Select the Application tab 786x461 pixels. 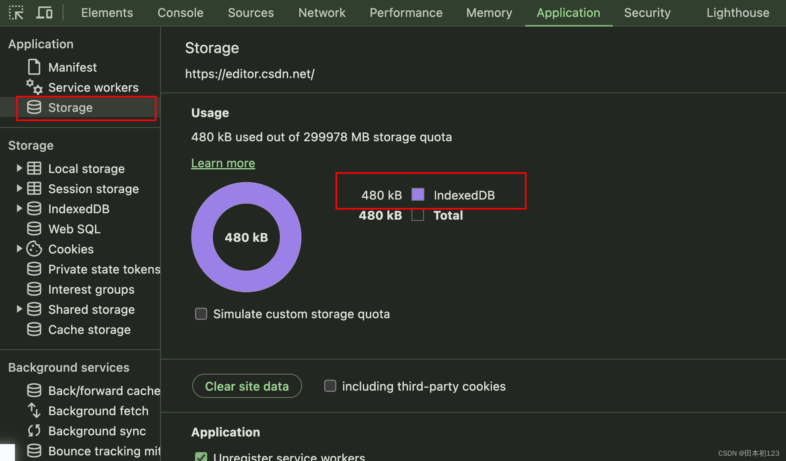(569, 13)
